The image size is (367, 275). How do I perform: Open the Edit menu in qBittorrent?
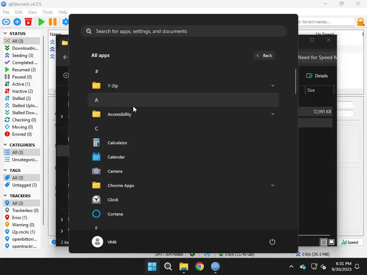19,12
